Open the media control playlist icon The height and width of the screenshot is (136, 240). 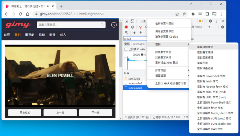pyautogui.click(x=200, y=14)
